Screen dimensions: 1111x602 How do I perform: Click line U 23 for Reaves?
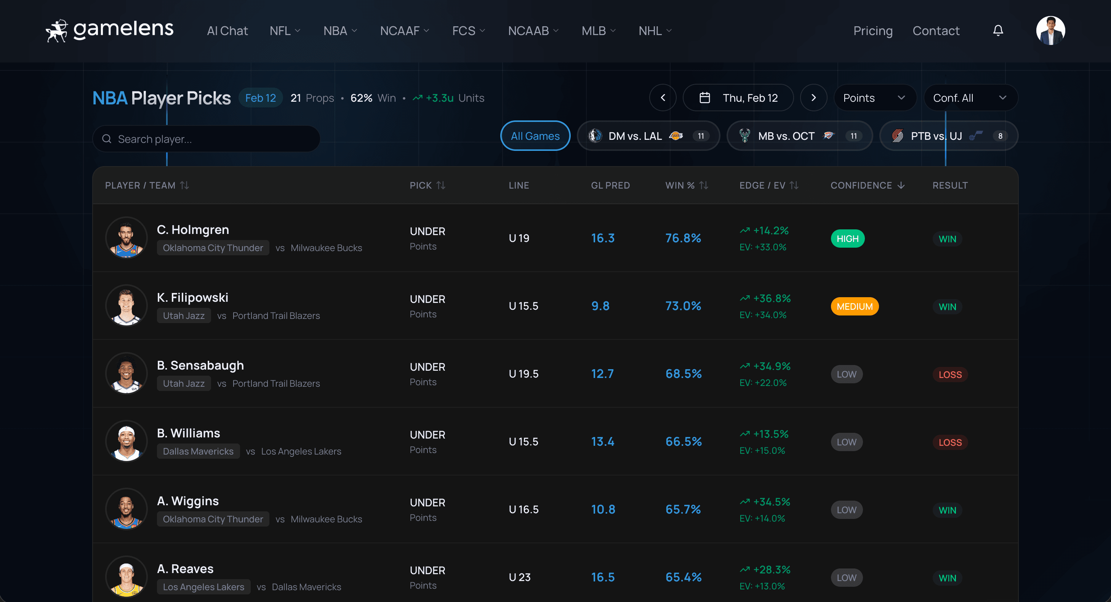click(x=519, y=577)
